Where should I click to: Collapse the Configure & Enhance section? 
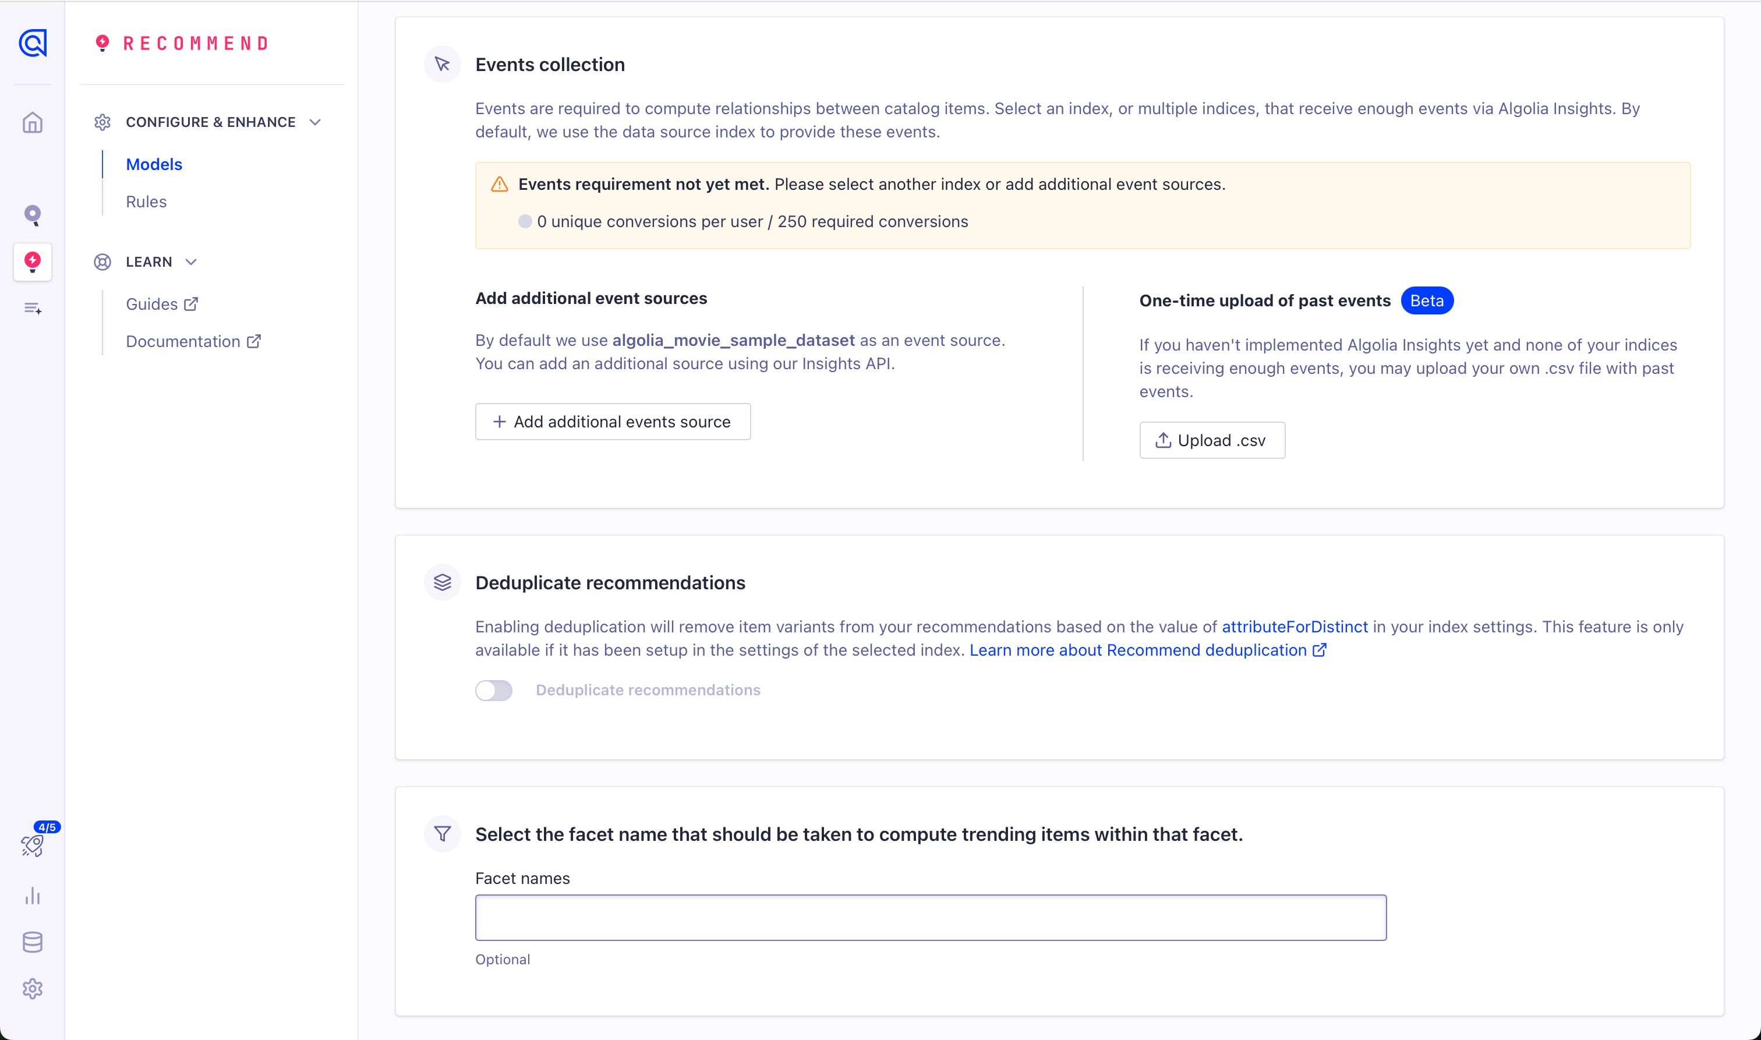316,122
